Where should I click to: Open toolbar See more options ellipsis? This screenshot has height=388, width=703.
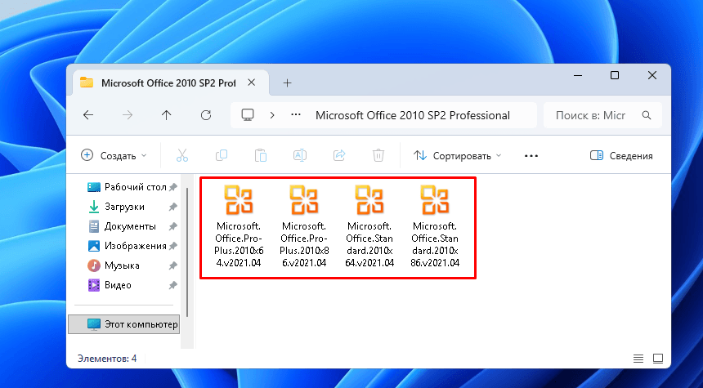coord(531,155)
